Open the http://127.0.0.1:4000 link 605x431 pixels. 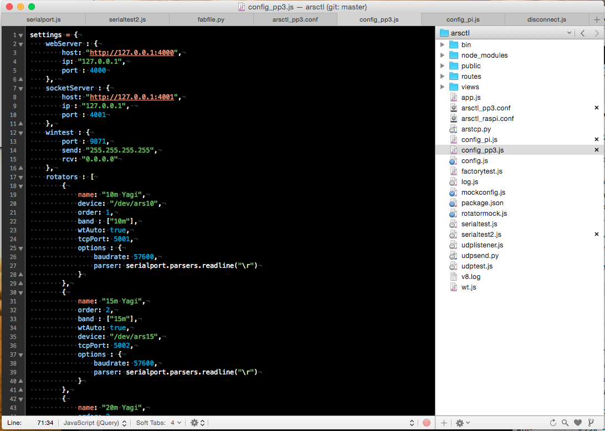pos(131,53)
